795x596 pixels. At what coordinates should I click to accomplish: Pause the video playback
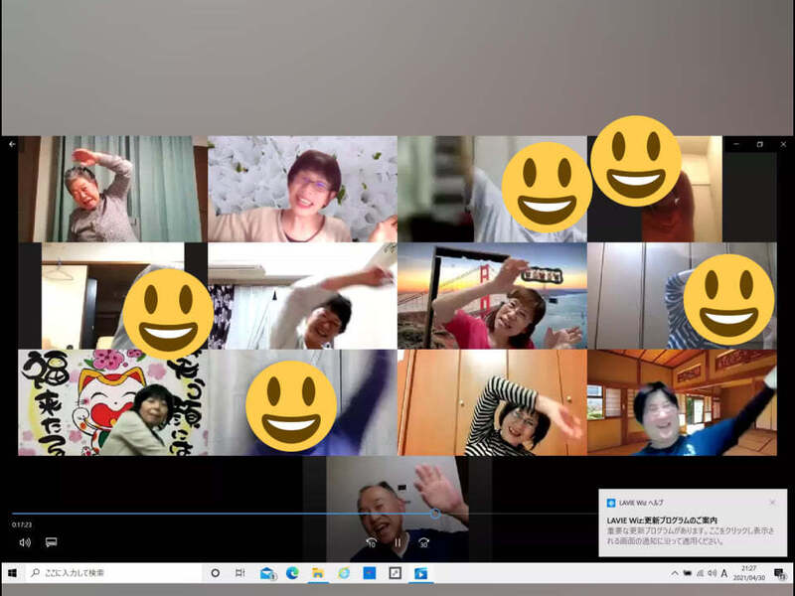[397, 542]
